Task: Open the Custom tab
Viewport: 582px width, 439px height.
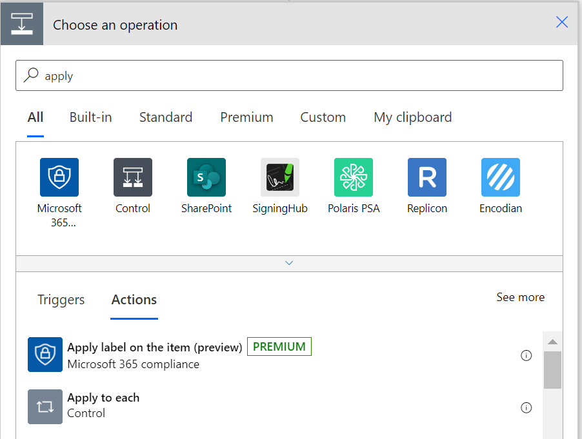Action: (323, 117)
